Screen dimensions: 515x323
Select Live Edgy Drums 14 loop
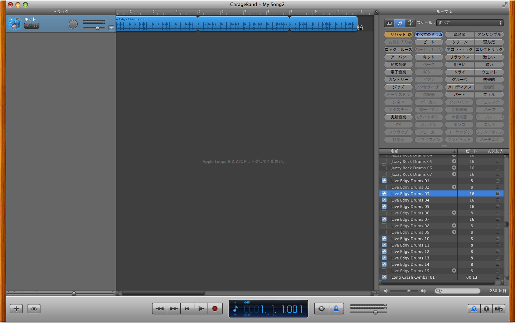(x=441, y=264)
